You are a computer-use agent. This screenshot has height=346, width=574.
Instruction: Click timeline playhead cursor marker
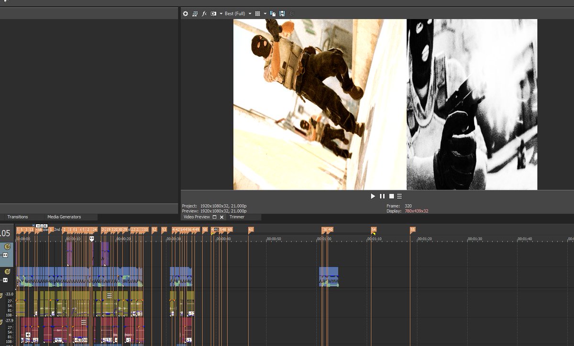(x=92, y=238)
